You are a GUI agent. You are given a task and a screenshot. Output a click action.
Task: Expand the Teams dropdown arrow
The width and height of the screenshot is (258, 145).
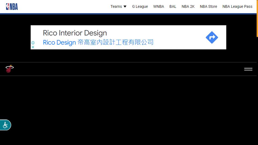click(125, 6)
